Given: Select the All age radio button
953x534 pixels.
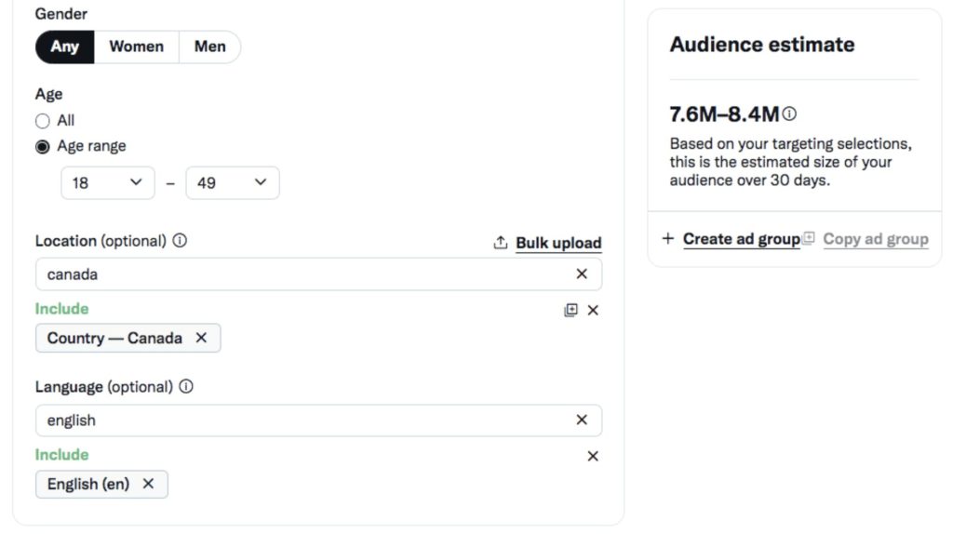Looking at the screenshot, I should click(43, 121).
